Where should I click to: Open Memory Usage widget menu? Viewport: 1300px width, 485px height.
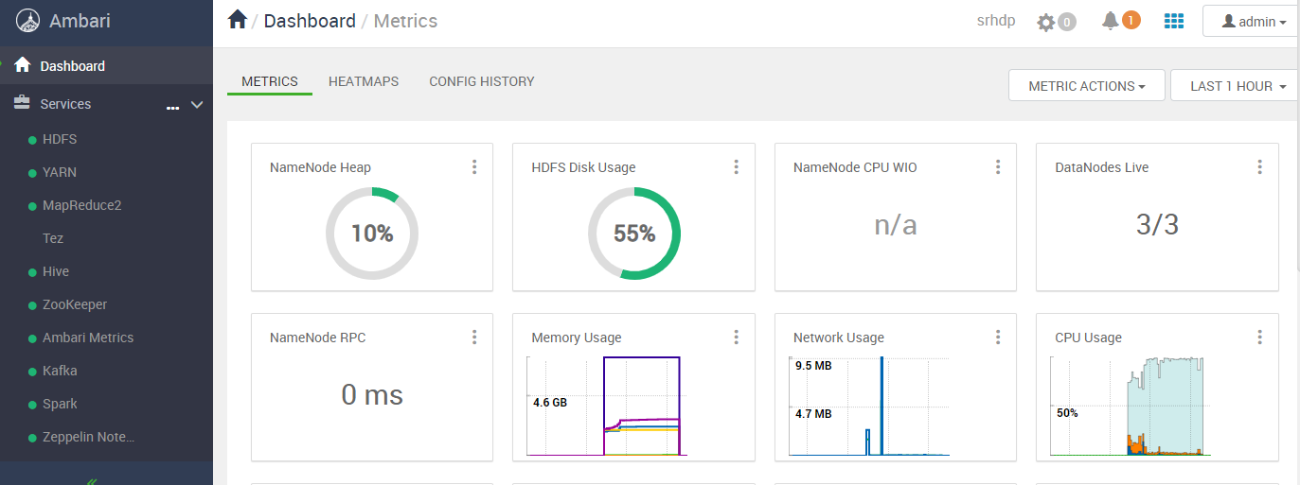click(x=736, y=338)
